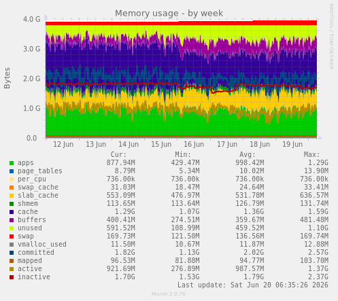The height and width of the screenshot is (301, 338).
Task: Click the slab_cache yellow legend swatch
Action: pos(12,196)
